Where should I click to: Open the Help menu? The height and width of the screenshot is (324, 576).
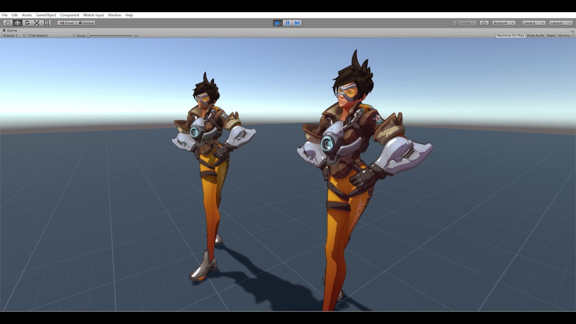(x=129, y=15)
